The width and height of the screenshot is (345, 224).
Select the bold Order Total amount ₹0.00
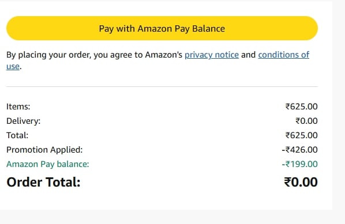click(301, 182)
